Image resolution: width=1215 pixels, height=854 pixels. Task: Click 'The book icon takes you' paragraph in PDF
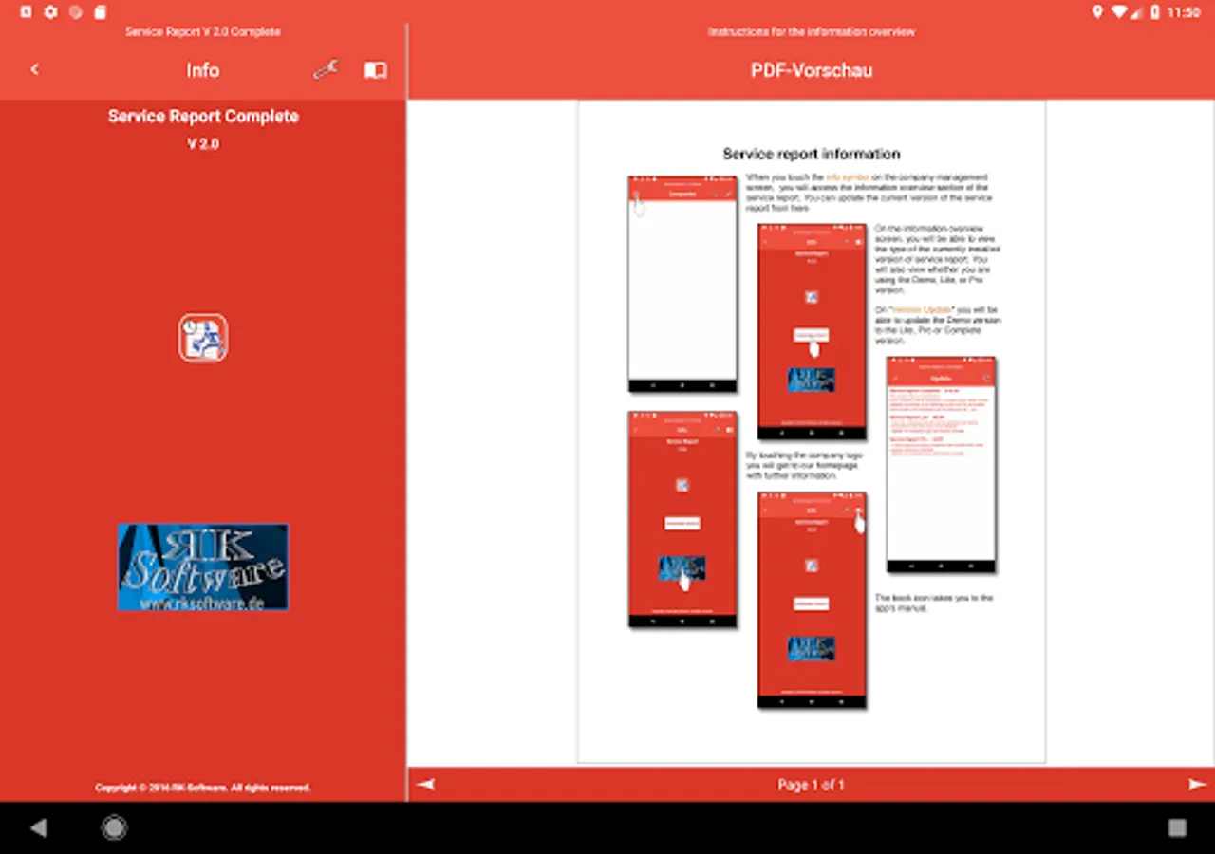coord(934,603)
